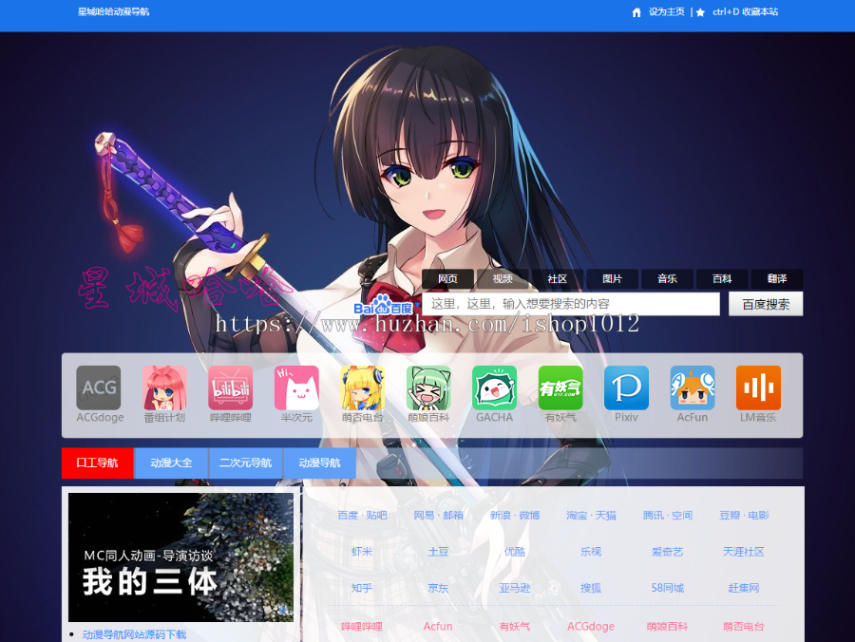This screenshot has width=855, height=642.
Task: Click the home icon beside 设为主页
Action: 636,12
